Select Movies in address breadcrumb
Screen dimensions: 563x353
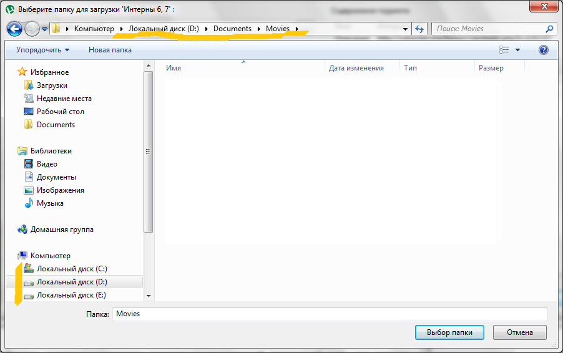tap(278, 29)
